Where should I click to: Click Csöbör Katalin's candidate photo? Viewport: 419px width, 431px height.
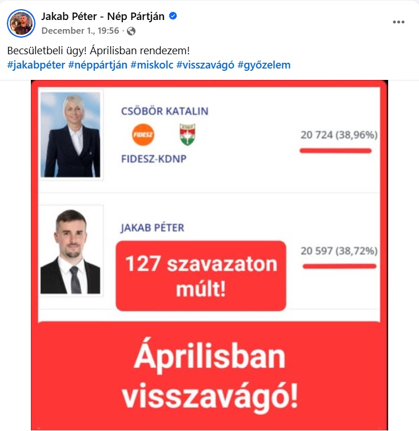pos(70,135)
